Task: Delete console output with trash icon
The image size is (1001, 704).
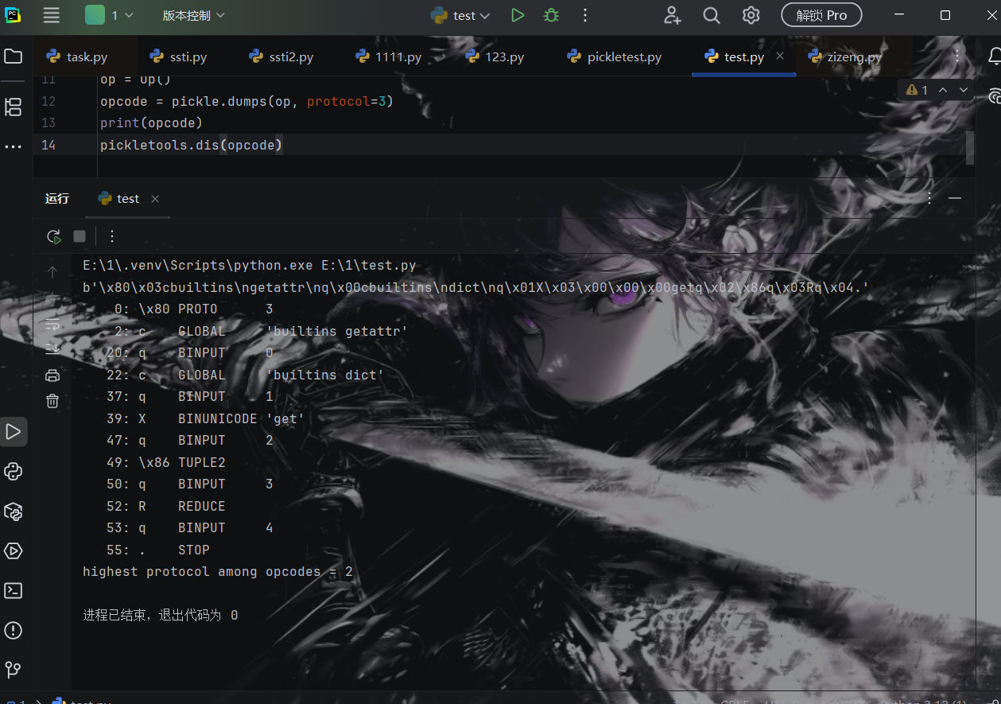Action: (52, 401)
